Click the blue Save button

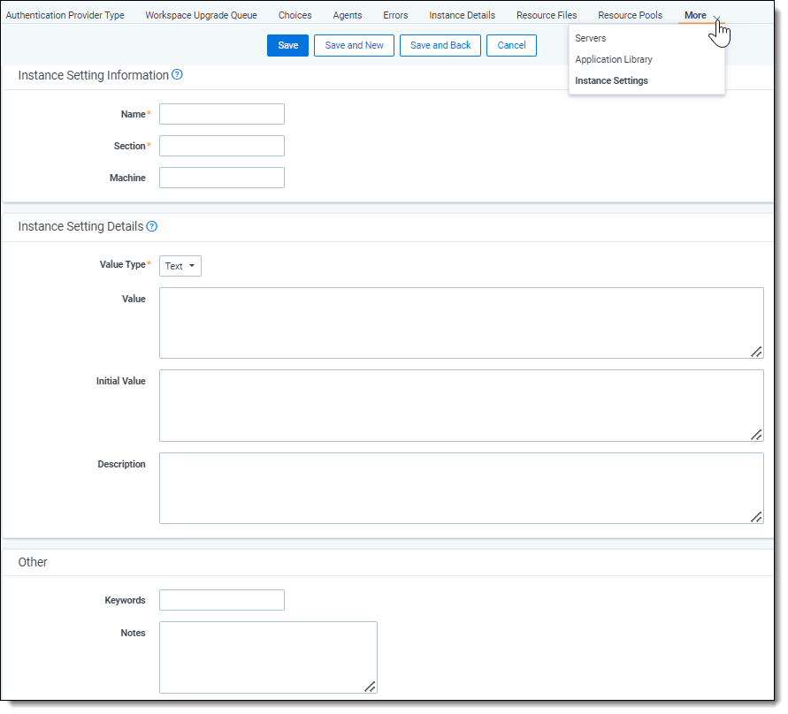[287, 46]
